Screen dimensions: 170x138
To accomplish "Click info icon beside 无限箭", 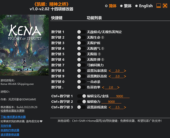I will pos(99,54).
